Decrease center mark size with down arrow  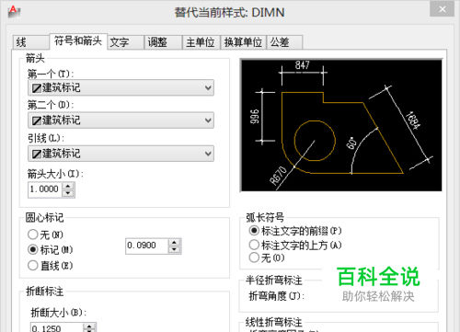(174, 250)
